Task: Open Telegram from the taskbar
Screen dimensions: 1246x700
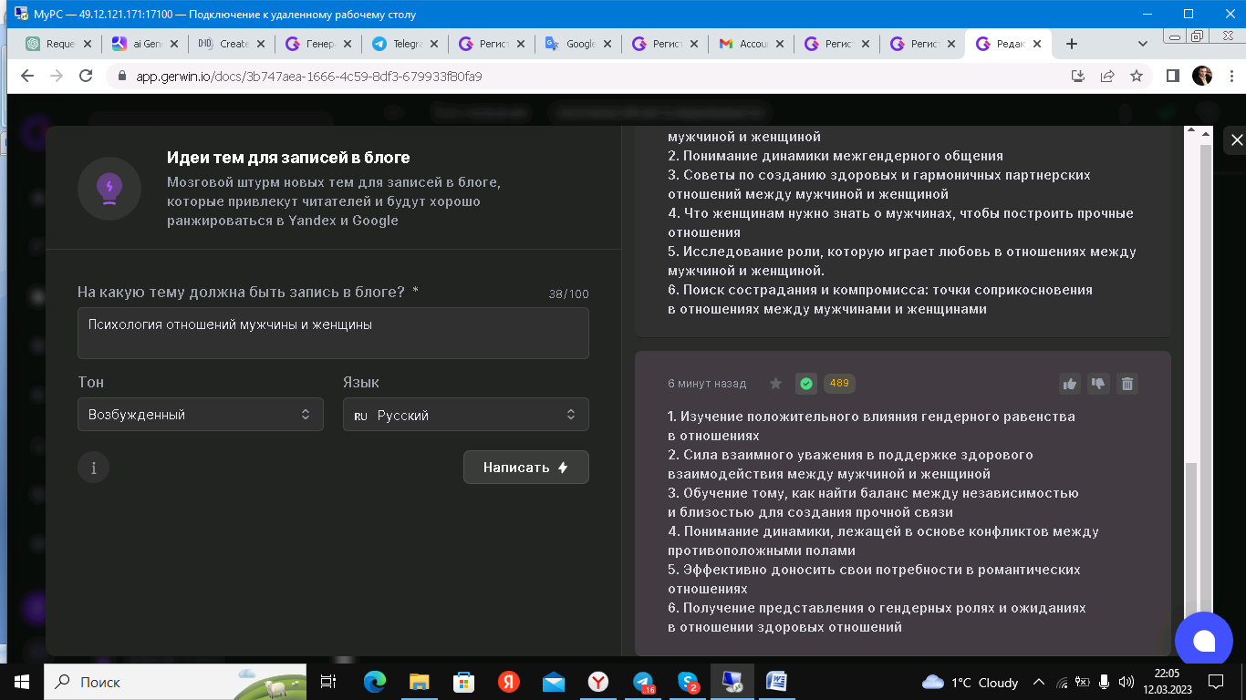Action: click(x=643, y=682)
